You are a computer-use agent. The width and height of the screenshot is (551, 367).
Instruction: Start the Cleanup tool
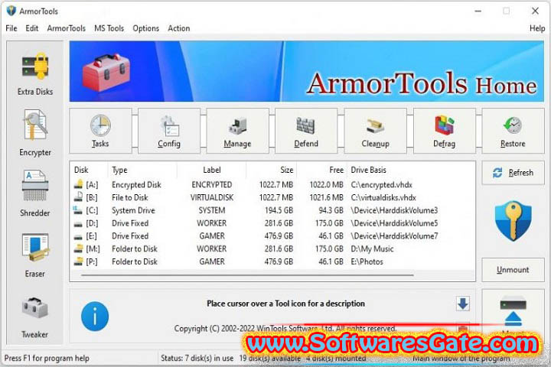[375, 131]
